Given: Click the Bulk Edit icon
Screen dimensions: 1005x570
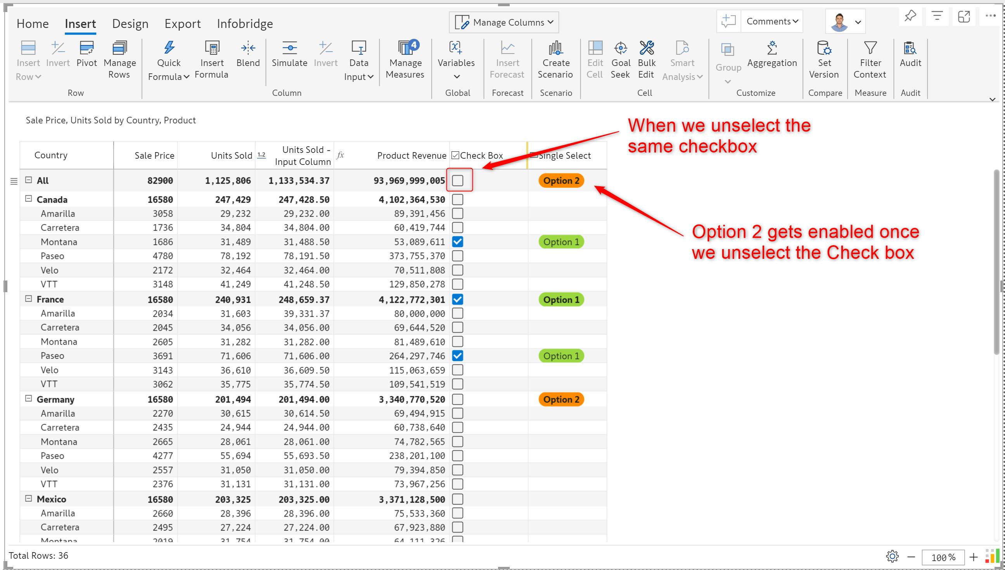Looking at the screenshot, I should pyautogui.click(x=646, y=48).
